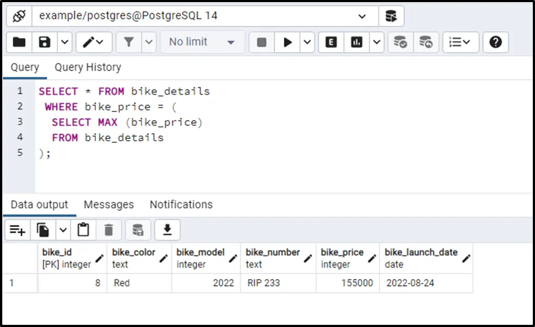Click the Explain query E icon

(x=331, y=42)
